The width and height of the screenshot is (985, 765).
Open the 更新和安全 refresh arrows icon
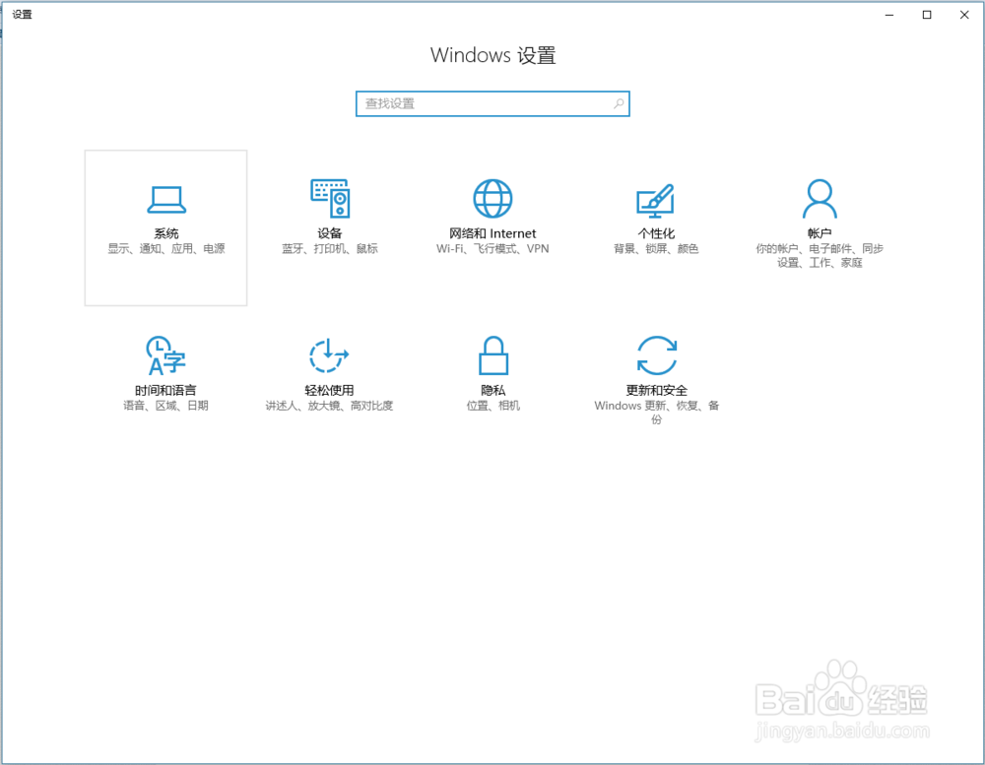(656, 355)
